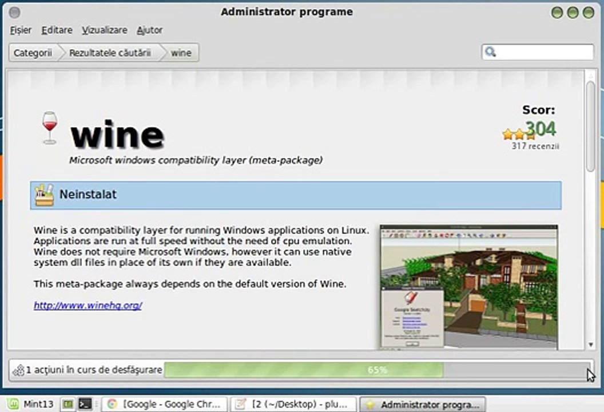Viewport: 604px width, 412px height.
Task: Click the vertical scrollbar handle
Action: (x=590, y=126)
